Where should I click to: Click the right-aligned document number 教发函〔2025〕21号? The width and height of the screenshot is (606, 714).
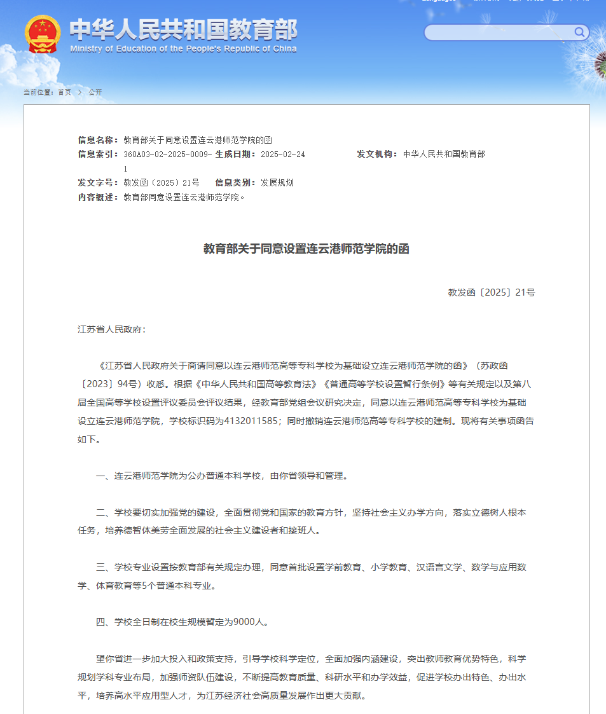pyautogui.click(x=492, y=292)
